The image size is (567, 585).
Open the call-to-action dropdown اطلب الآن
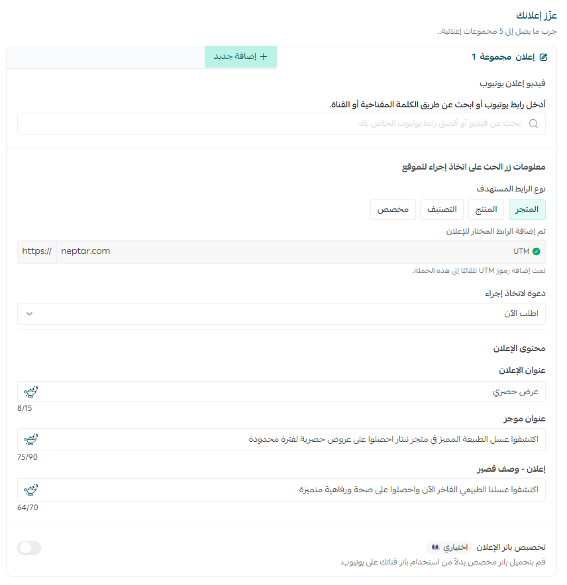point(282,314)
